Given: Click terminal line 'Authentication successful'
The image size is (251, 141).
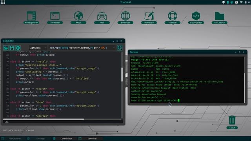Looking at the screenshot, I should (x=147, y=91).
